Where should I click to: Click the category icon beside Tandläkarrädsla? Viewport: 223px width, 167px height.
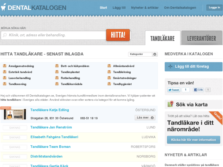[x=57, y=84]
